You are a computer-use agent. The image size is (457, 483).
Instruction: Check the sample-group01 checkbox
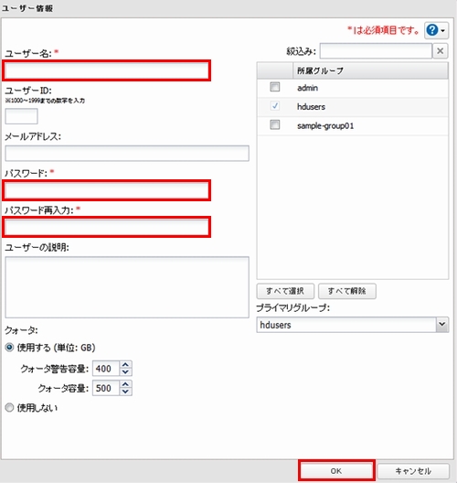(275, 124)
